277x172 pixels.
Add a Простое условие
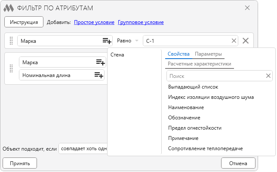pyautogui.click(x=94, y=22)
